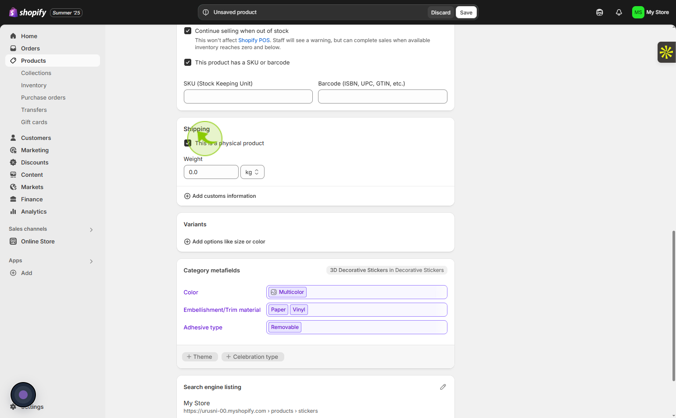Click the Embellishment/Trim material label

222,310
